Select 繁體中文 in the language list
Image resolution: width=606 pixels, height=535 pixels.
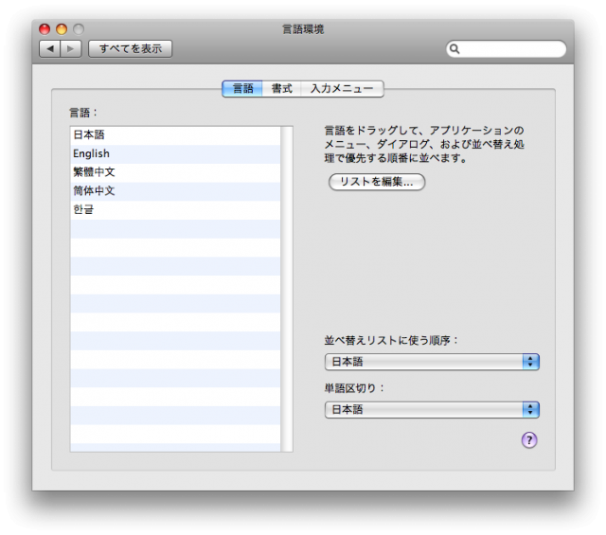[175, 172]
